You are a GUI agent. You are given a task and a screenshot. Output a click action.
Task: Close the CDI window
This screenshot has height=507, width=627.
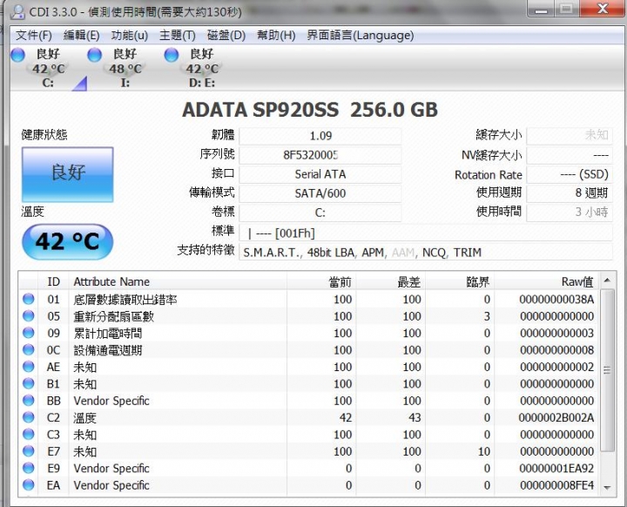[x=603, y=9]
